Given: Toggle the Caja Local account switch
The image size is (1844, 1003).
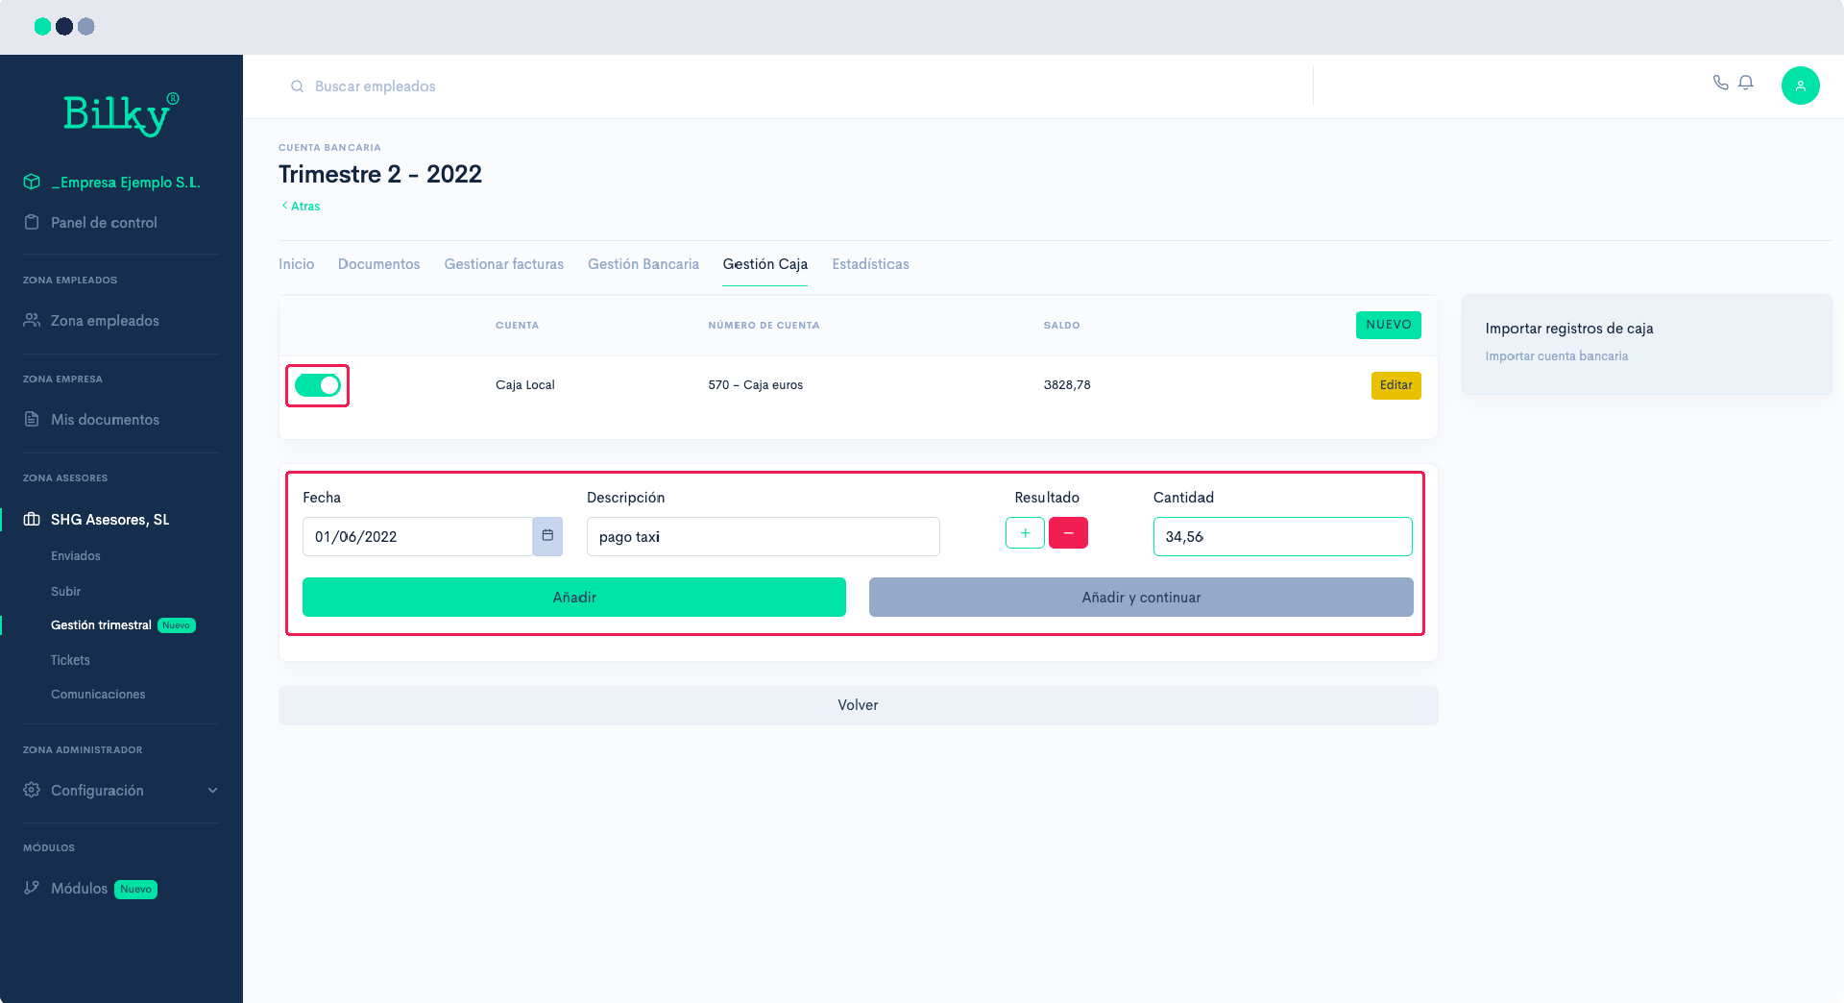Looking at the screenshot, I should 317,385.
